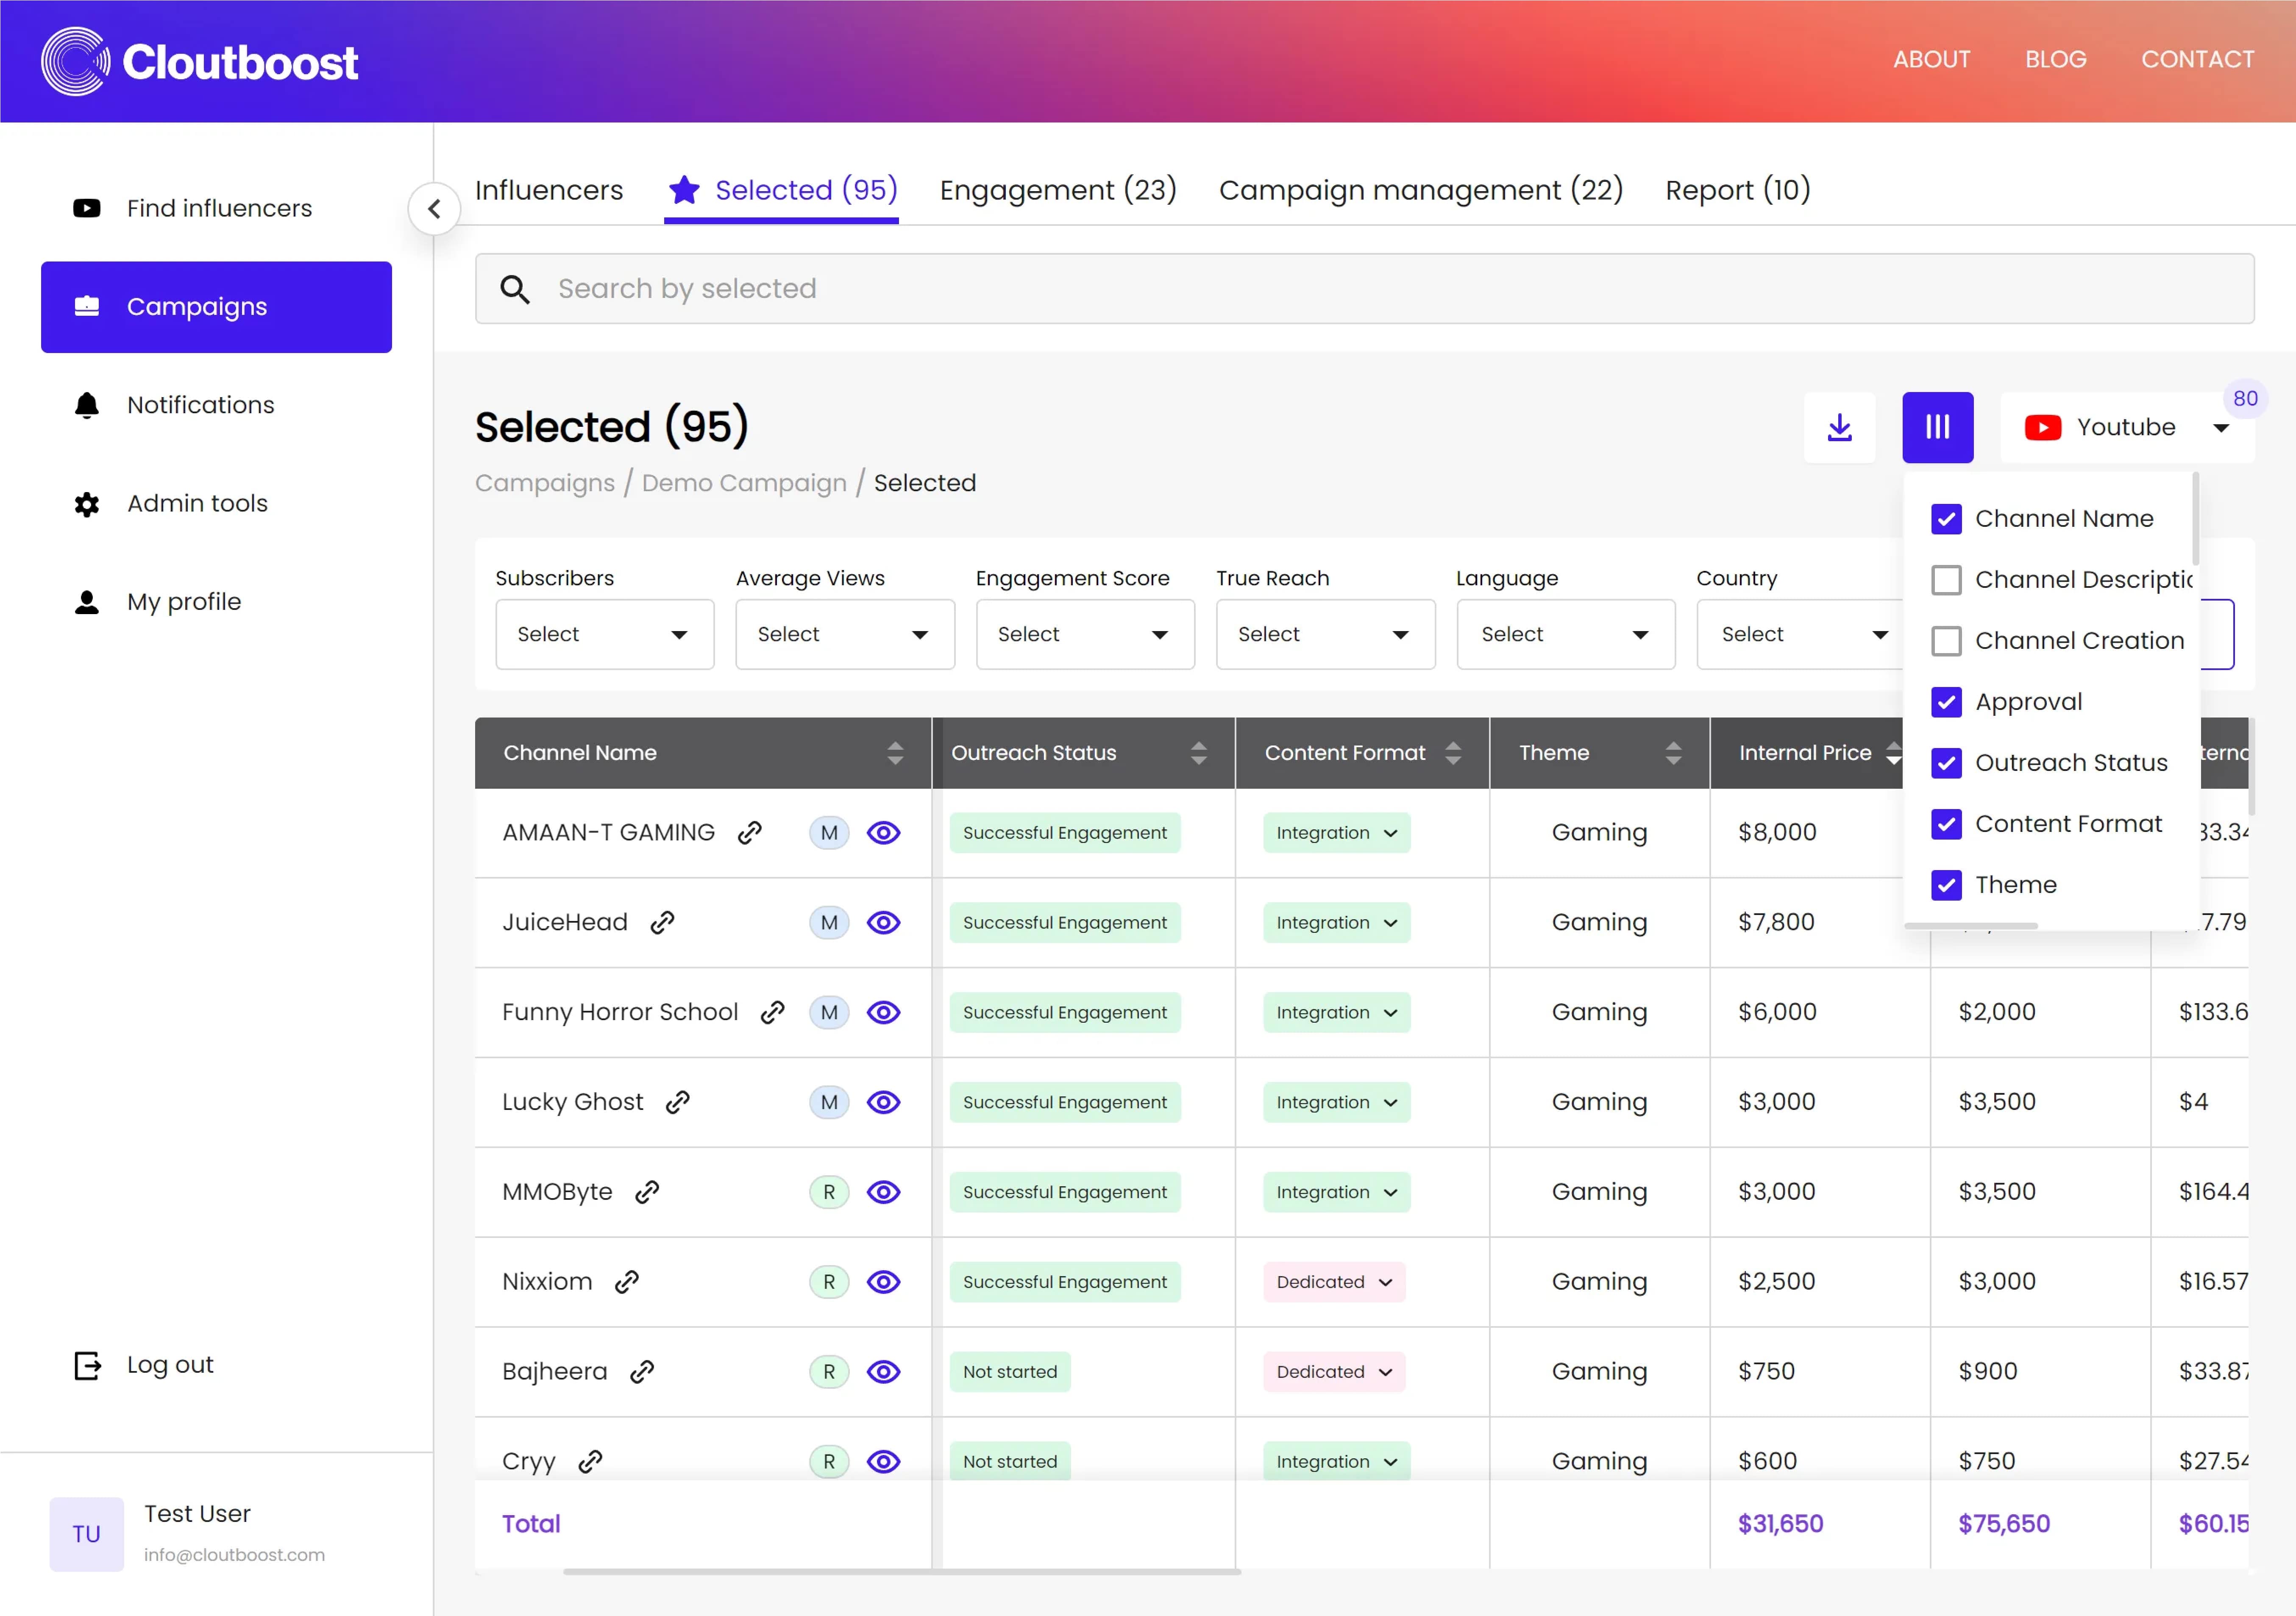Toggle the columns selector button
This screenshot has height=1616, width=2296.
coord(1937,427)
